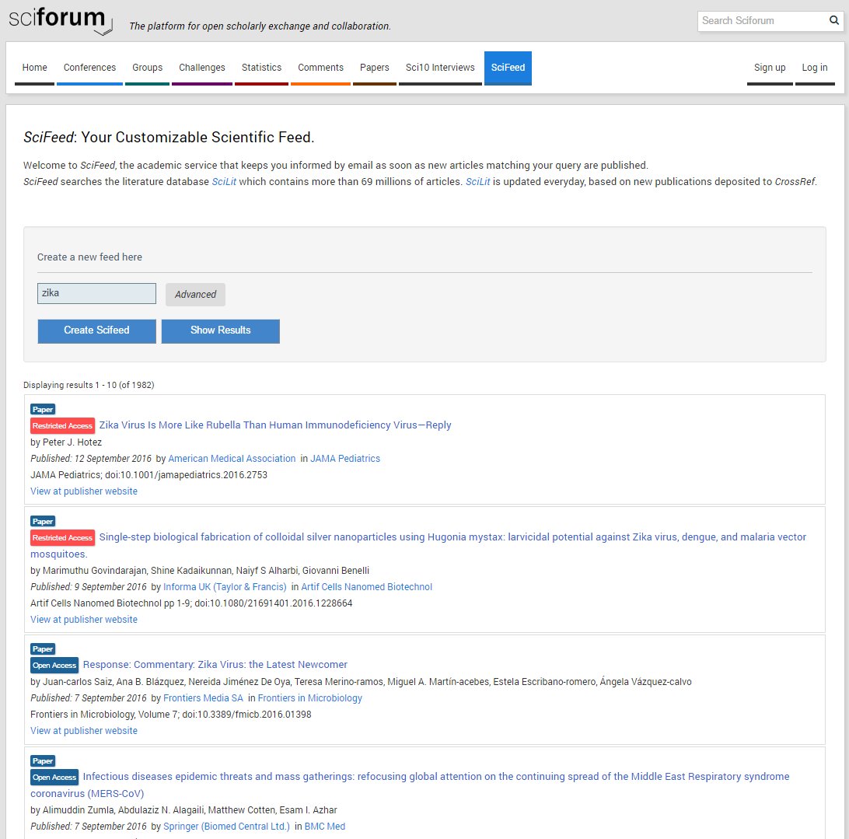This screenshot has width=849, height=839.
Task: Click Paper badge on the MERS-CoV result
Action: [43, 761]
